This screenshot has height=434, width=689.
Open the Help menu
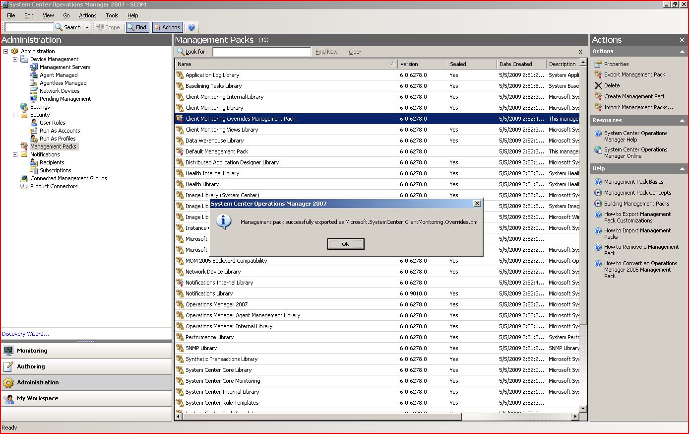tap(132, 15)
